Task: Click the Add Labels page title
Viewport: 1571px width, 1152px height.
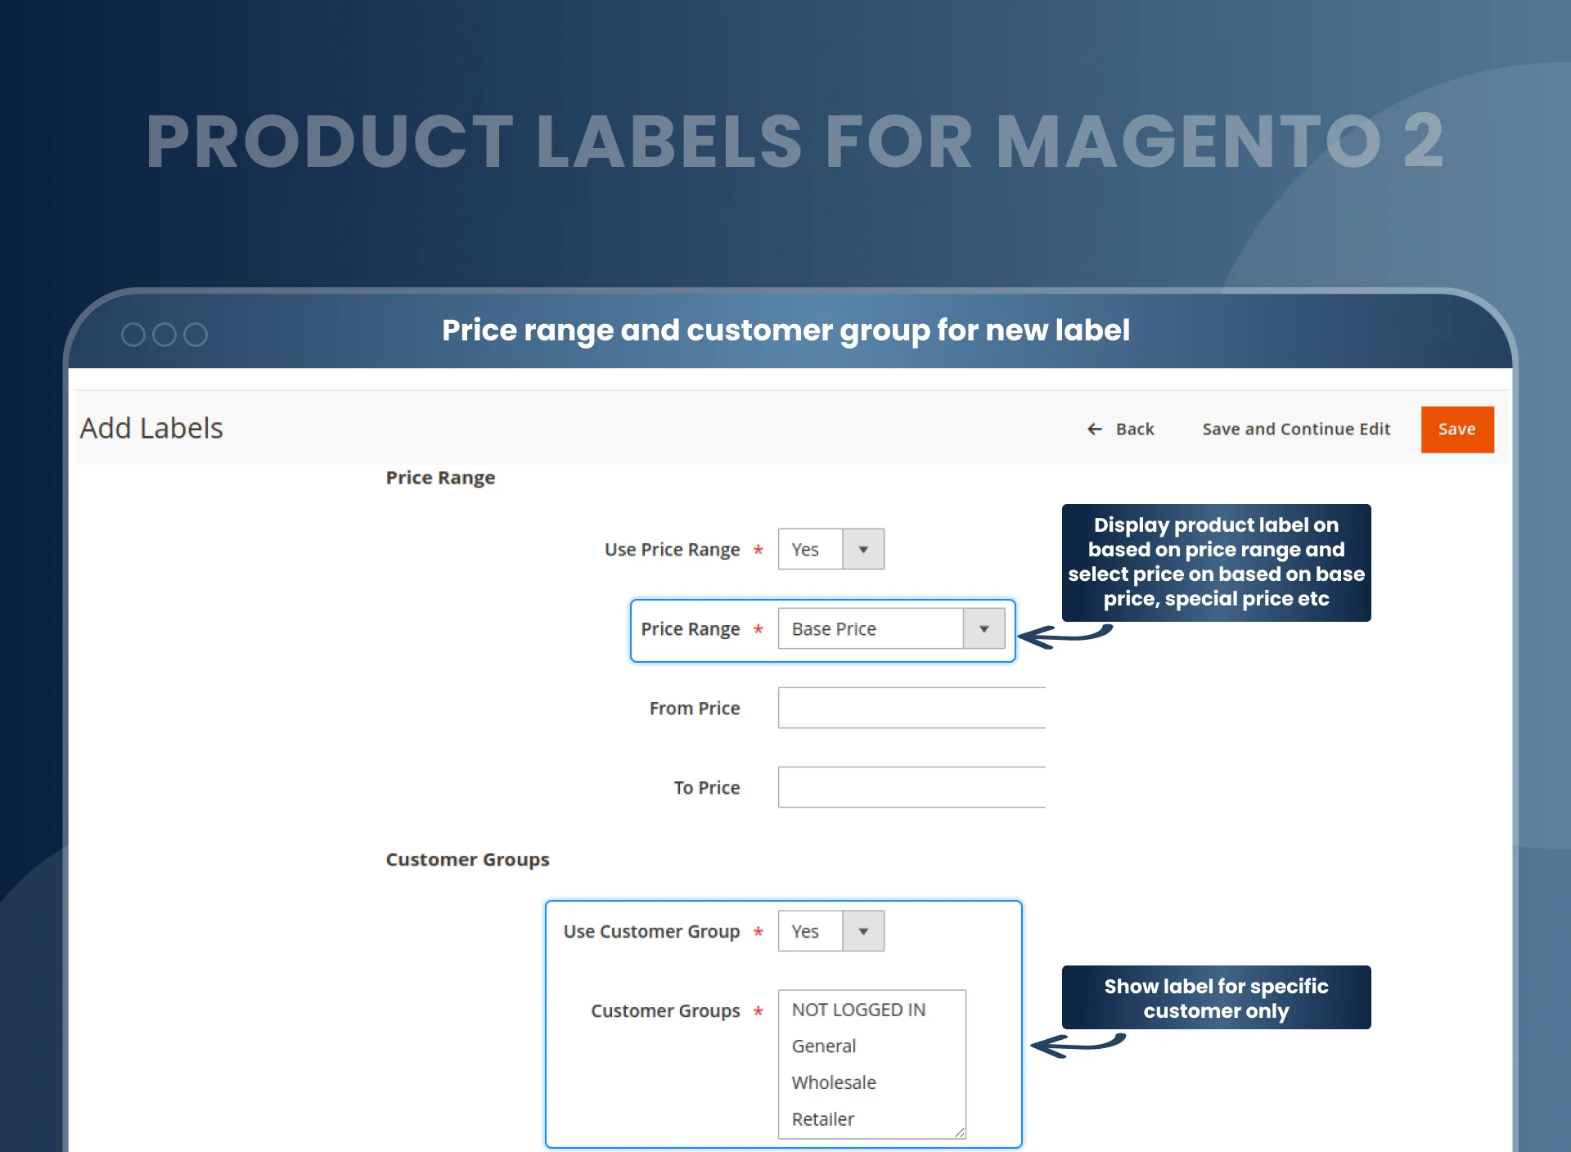Action: pyautogui.click(x=151, y=428)
